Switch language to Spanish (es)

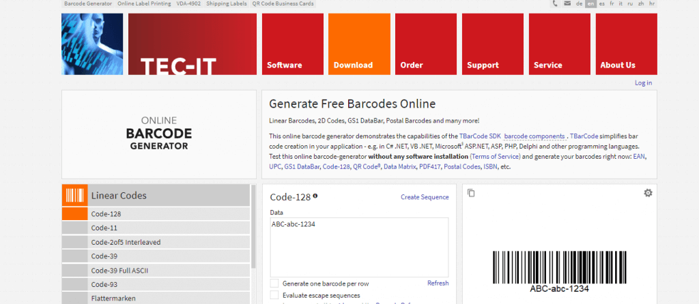602,3
